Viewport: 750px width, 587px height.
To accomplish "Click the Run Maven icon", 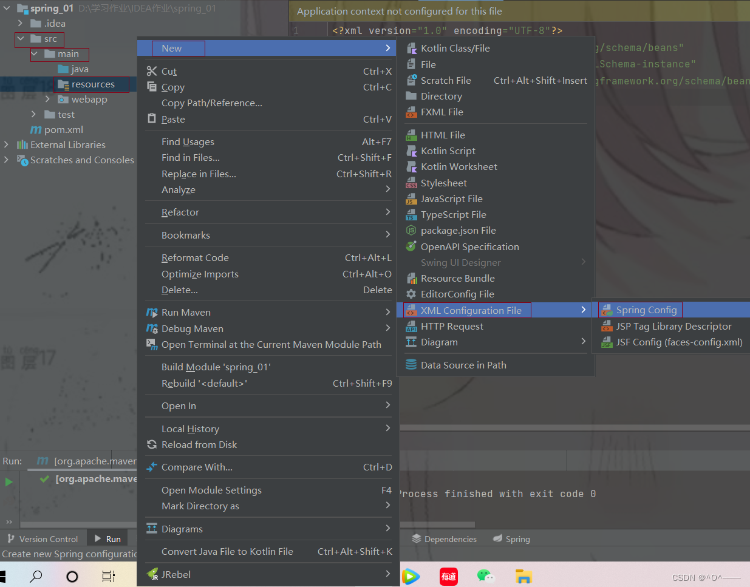I will click(152, 312).
